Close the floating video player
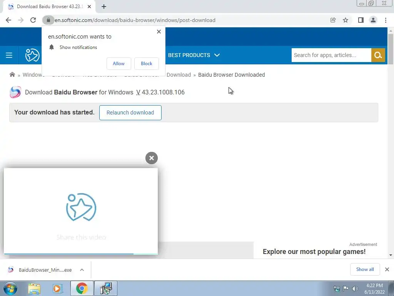 (152, 158)
